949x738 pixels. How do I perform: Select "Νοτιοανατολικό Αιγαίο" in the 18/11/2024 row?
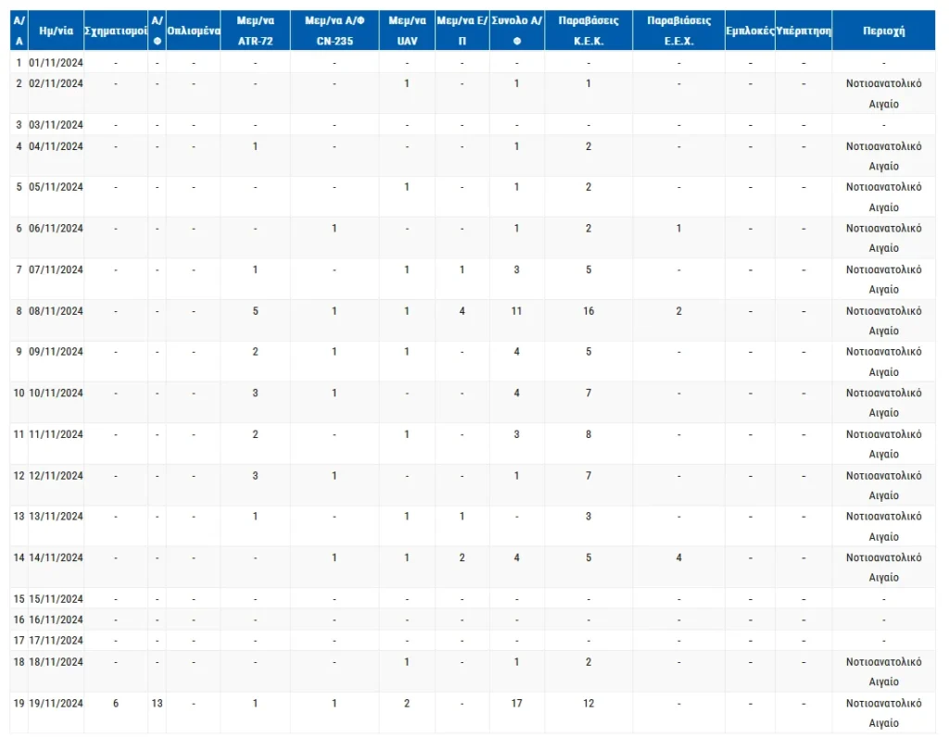tap(883, 671)
